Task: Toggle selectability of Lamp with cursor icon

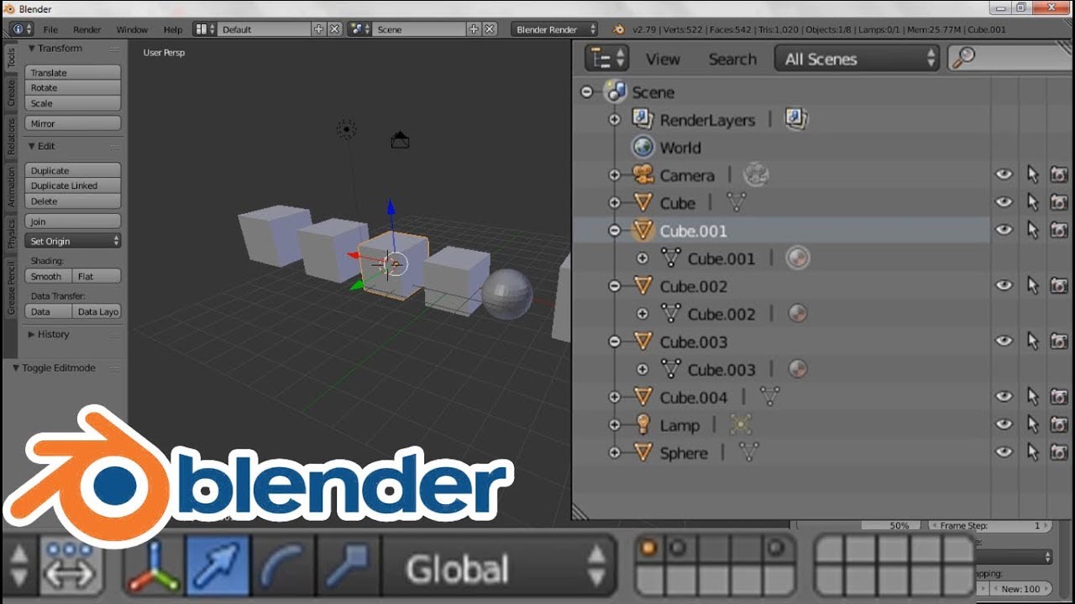Action: (1033, 424)
